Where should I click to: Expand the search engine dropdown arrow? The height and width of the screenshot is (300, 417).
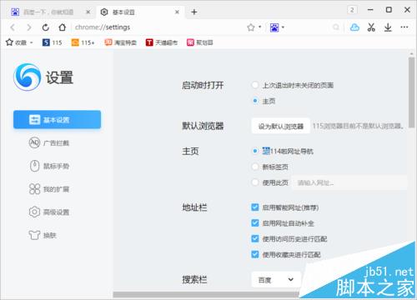[x=283, y=27]
